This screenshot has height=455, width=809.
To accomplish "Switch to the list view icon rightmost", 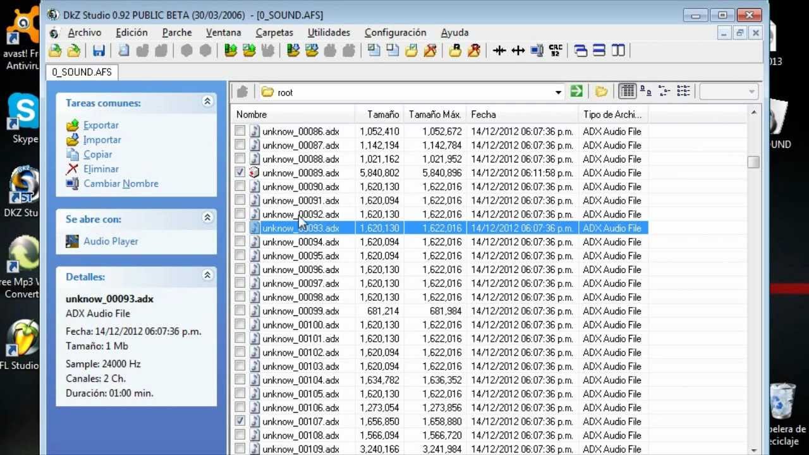I will pos(683,92).
